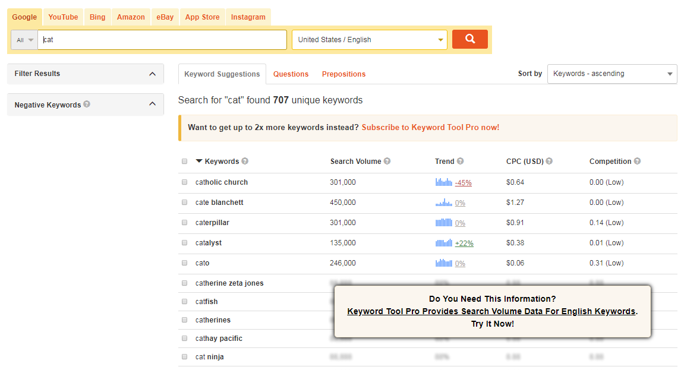Select the cate blanchett row checkbox
The width and height of the screenshot is (684, 370).
tap(184, 203)
